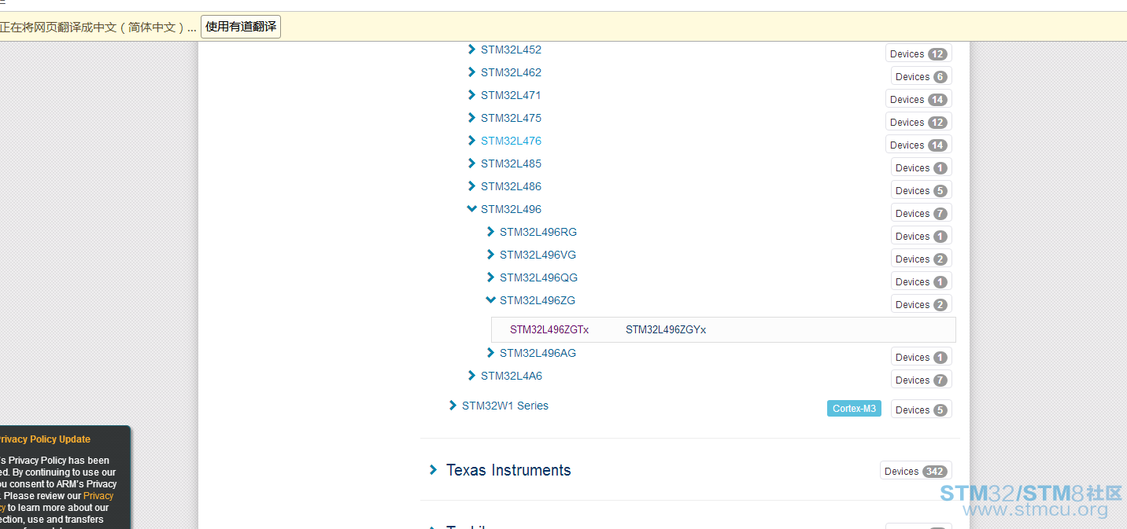Collapse the STM32L496ZG chevron
1127x529 pixels.
[x=490, y=300]
